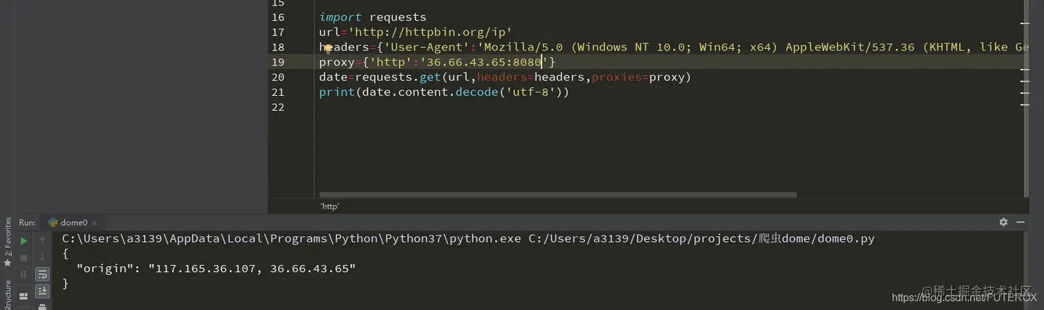Pause output with the pause icon
This screenshot has width=1044, height=310.
[x=23, y=274]
